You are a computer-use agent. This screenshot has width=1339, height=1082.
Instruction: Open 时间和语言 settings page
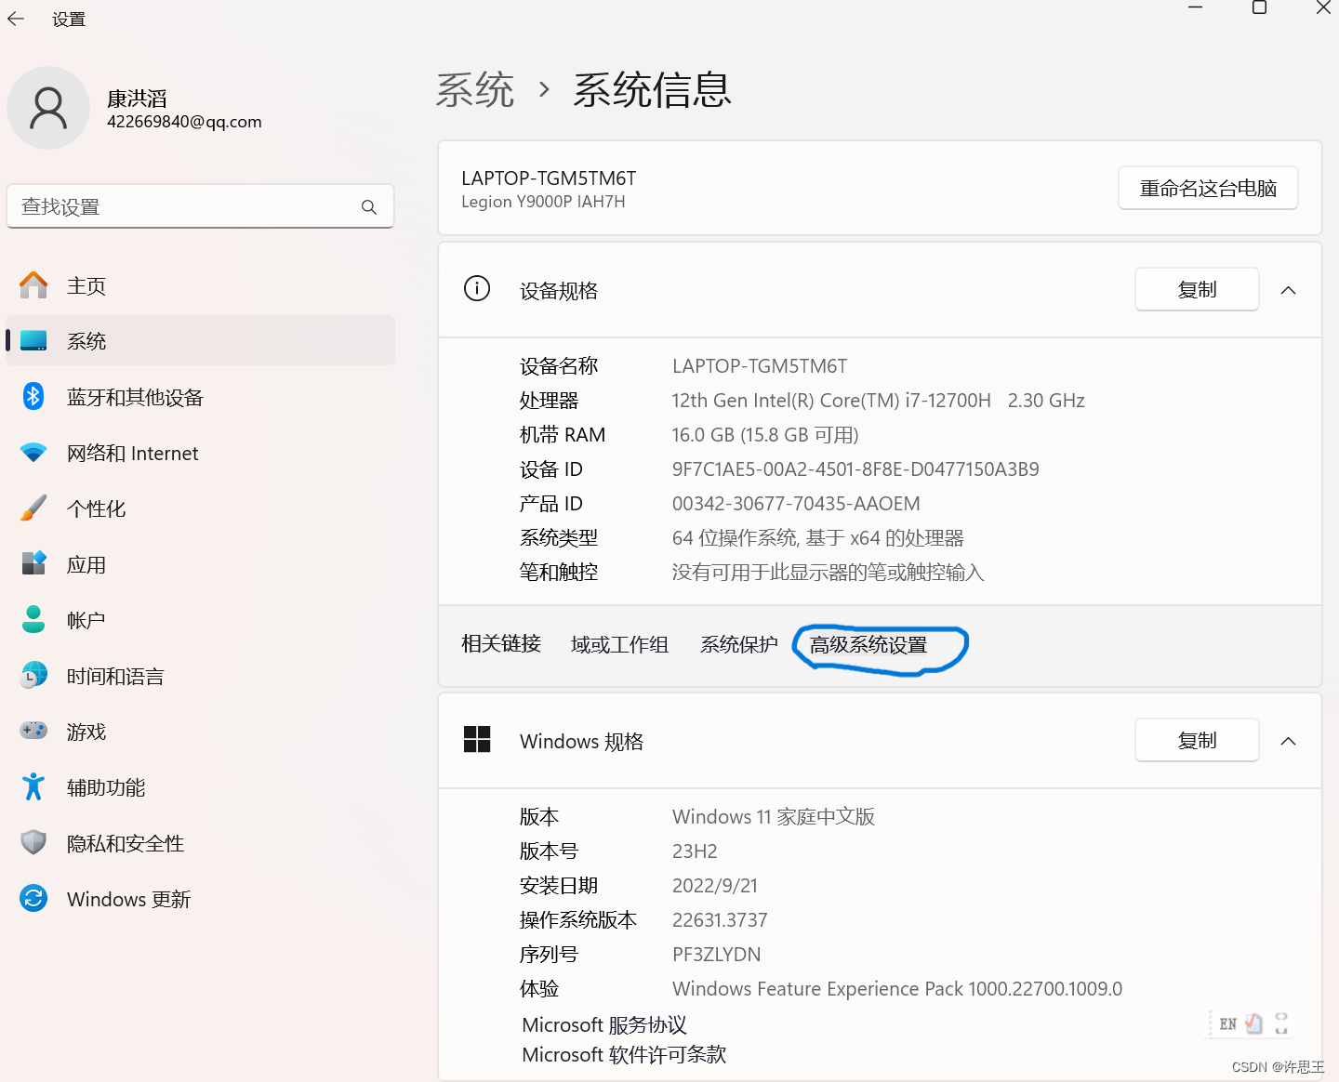click(201, 676)
